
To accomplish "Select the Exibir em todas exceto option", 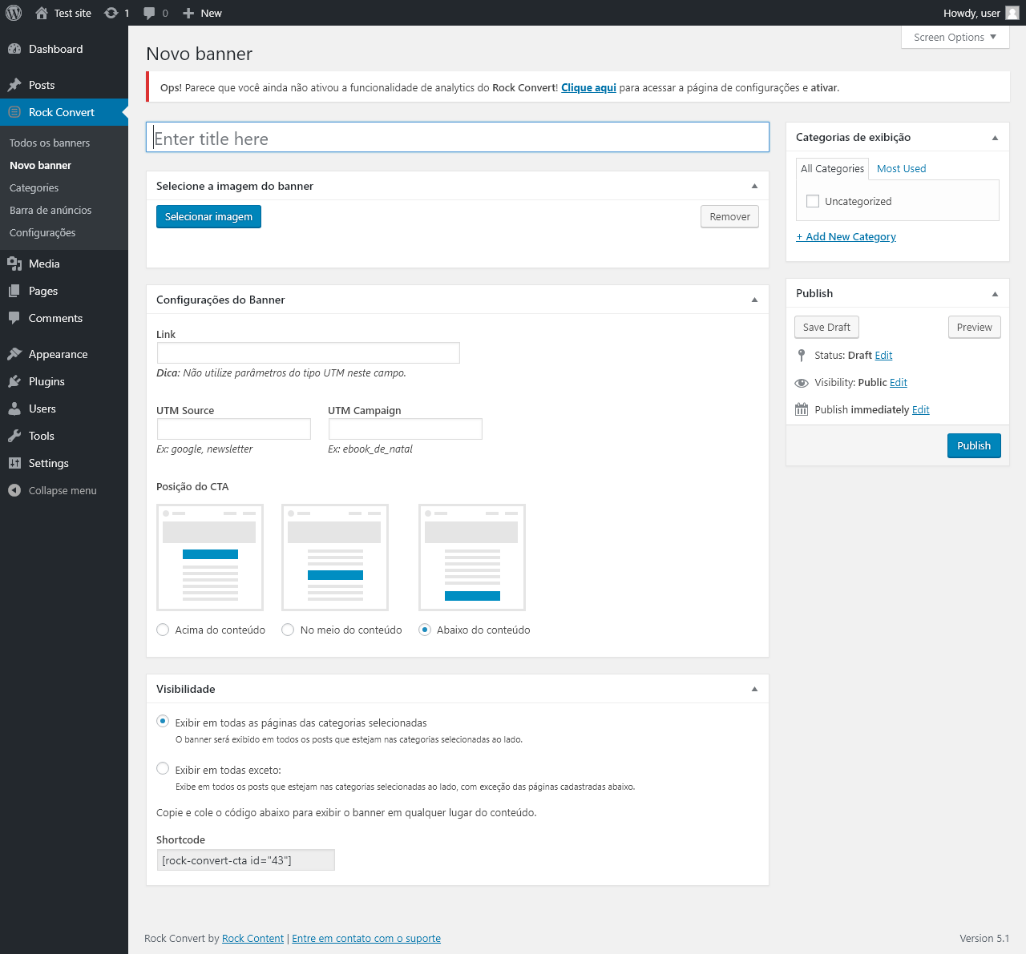I will click(163, 769).
